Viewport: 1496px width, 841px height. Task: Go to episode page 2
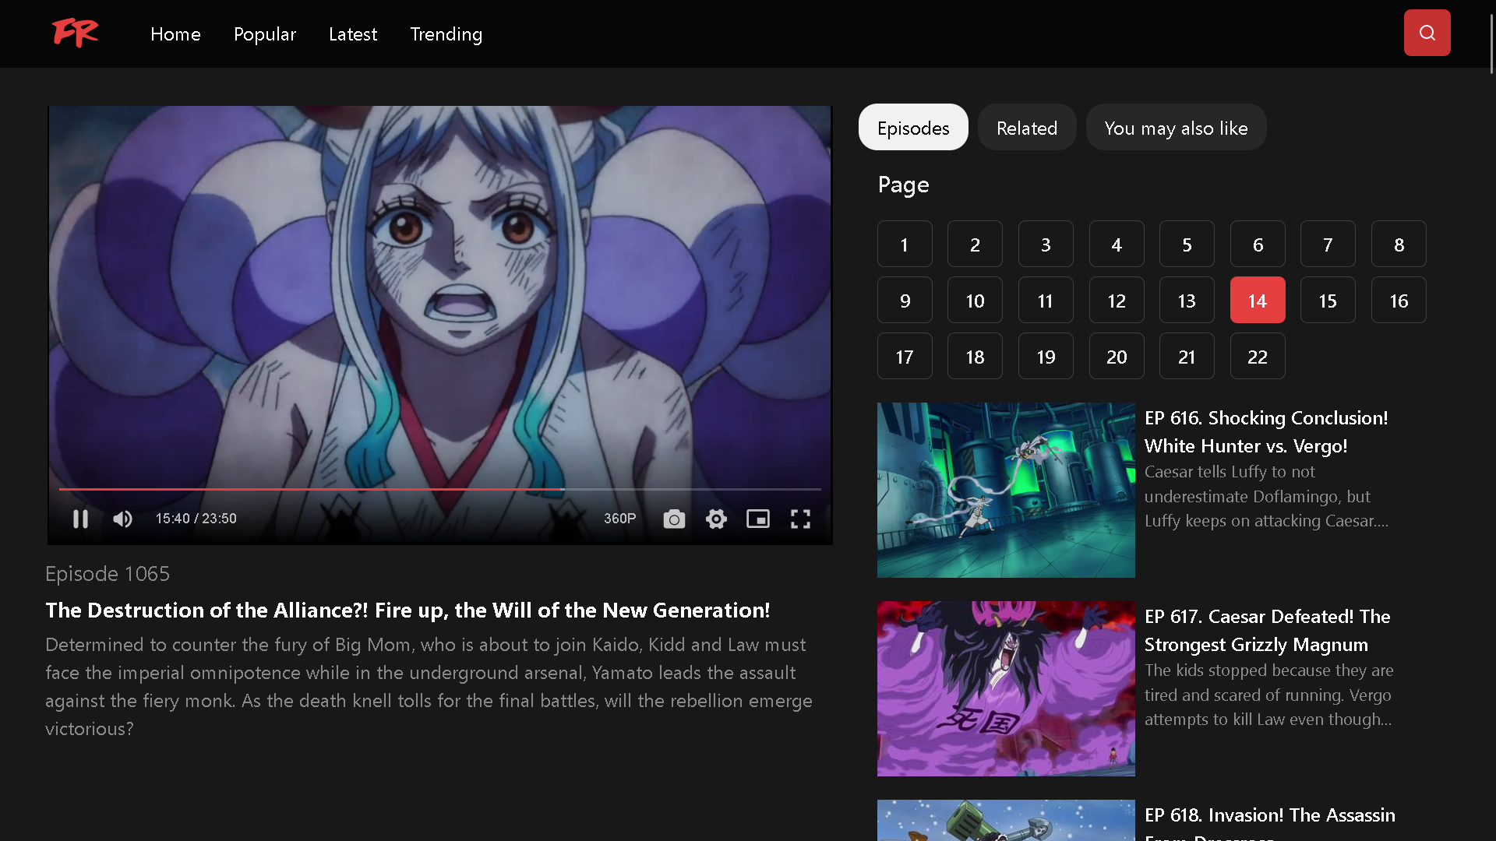tap(975, 245)
